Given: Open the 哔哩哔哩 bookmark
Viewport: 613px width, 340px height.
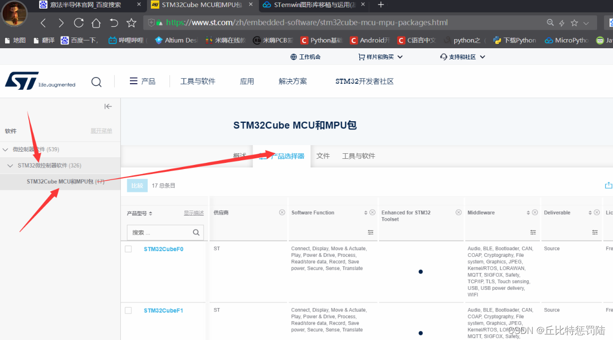Looking at the screenshot, I should coord(126,40).
